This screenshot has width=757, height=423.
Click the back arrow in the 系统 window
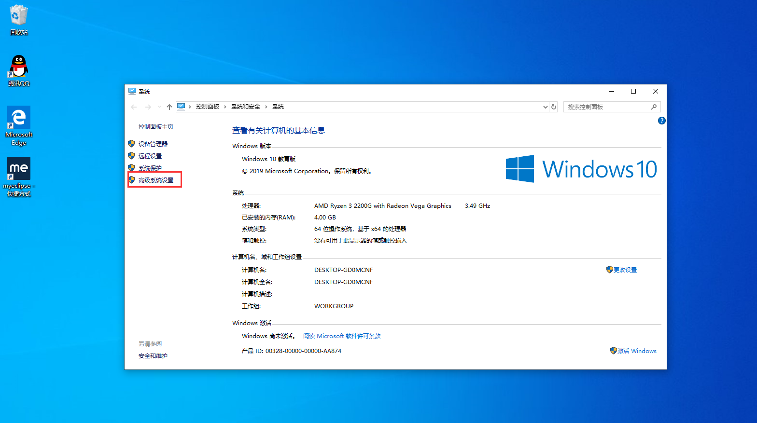click(x=134, y=107)
